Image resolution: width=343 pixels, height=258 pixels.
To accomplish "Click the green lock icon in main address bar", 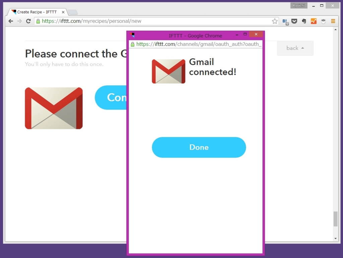I will pos(38,21).
